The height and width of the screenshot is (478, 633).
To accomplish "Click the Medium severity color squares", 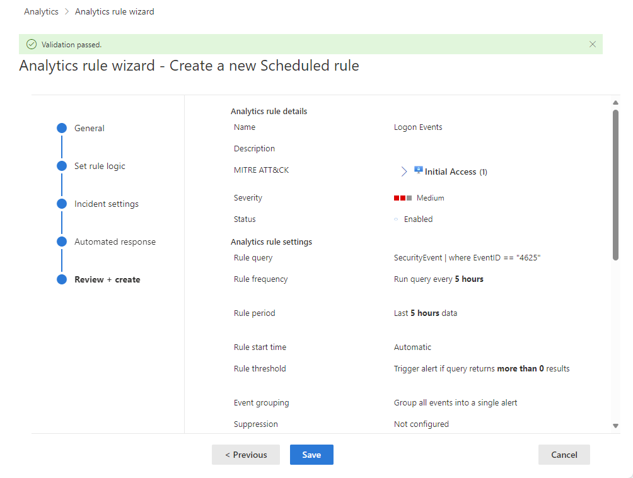I will click(404, 197).
